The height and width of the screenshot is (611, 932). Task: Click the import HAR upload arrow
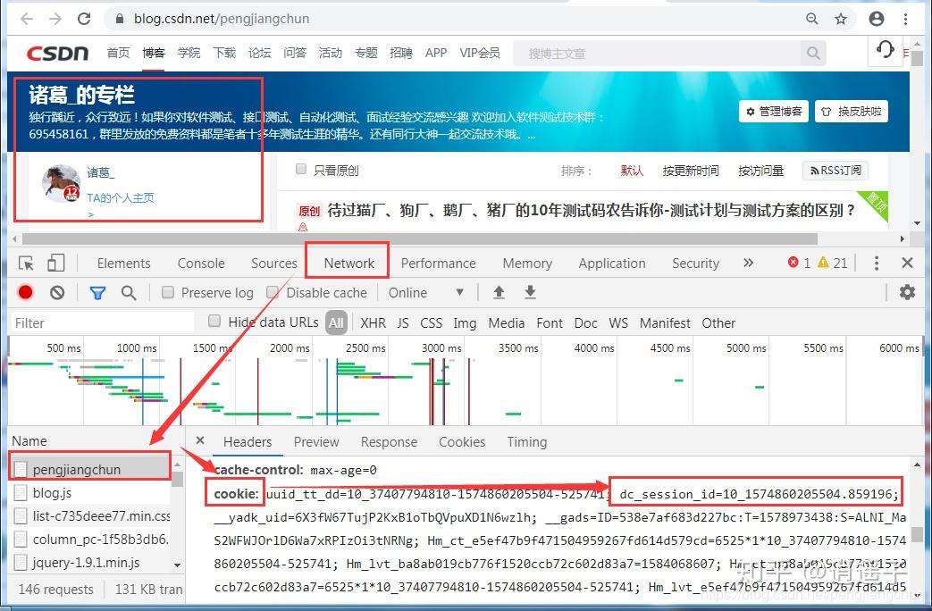pos(499,292)
